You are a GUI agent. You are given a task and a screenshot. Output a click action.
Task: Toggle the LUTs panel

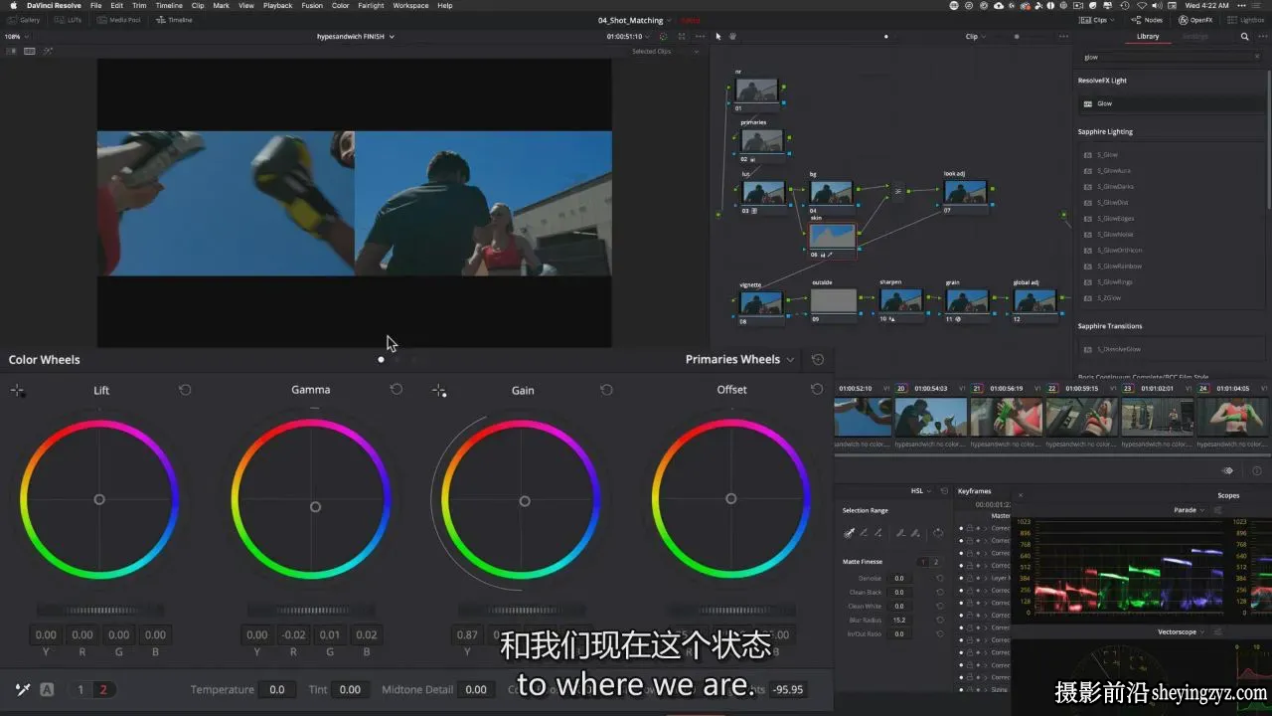[70, 20]
